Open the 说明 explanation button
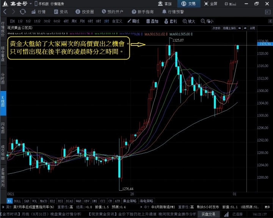Screen dimensions: 273x218 pyautogui.click(x=253, y=28)
